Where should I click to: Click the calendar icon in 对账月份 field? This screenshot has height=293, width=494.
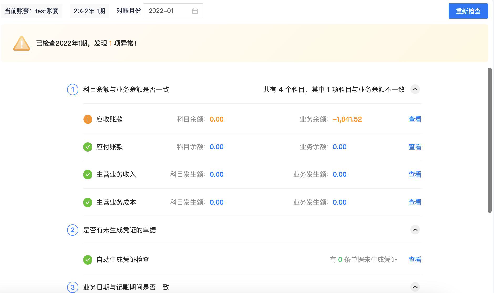pyautogui.click(x=194, y=11)
